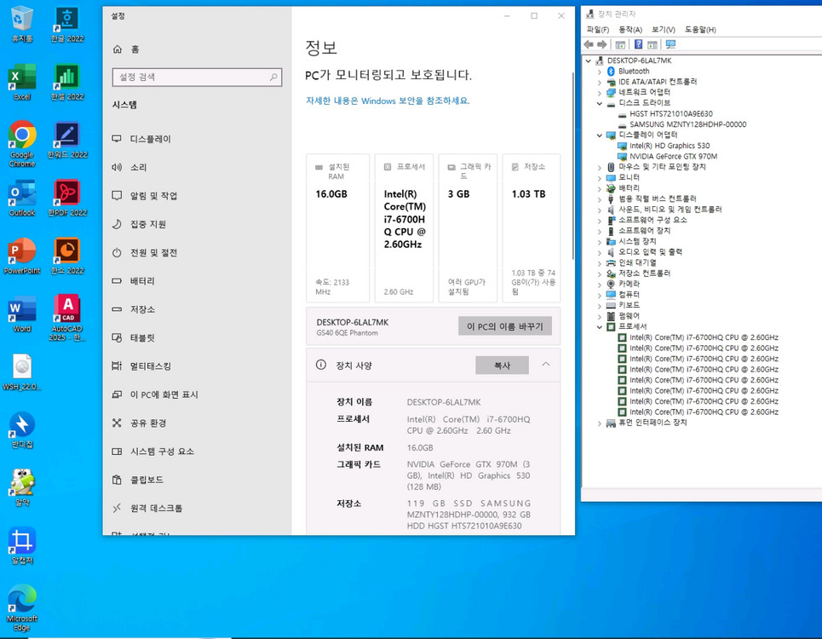Viewport: 822px width, 639px height.
Task: Open the 원격 데스크톱 settings page
Action: click(197, 508)
